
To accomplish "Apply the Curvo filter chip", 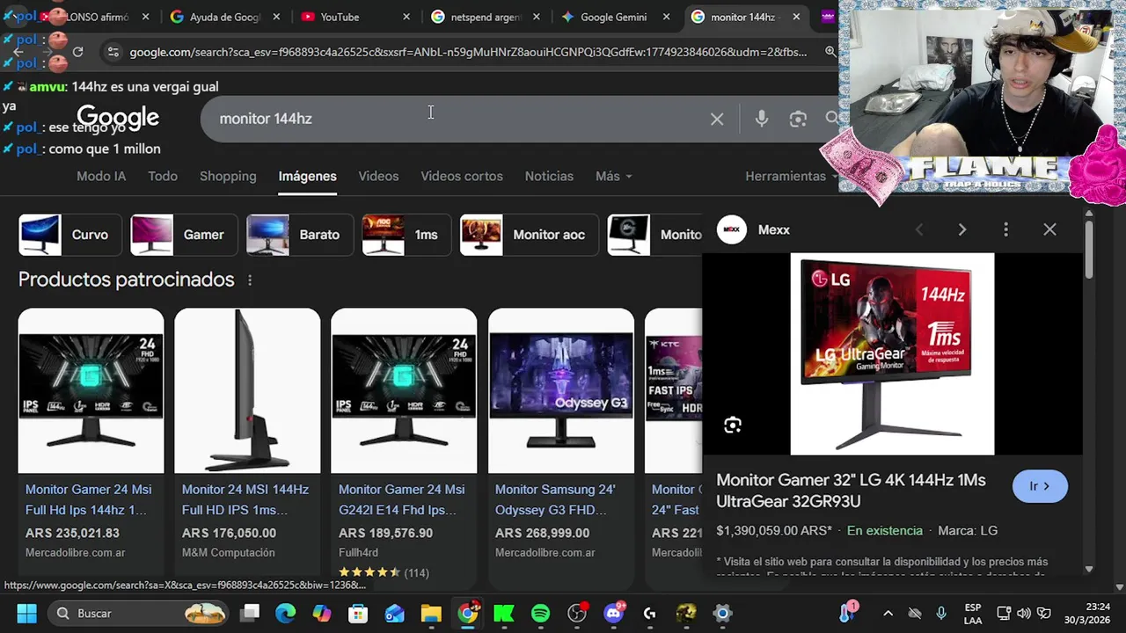I will 70,235.
